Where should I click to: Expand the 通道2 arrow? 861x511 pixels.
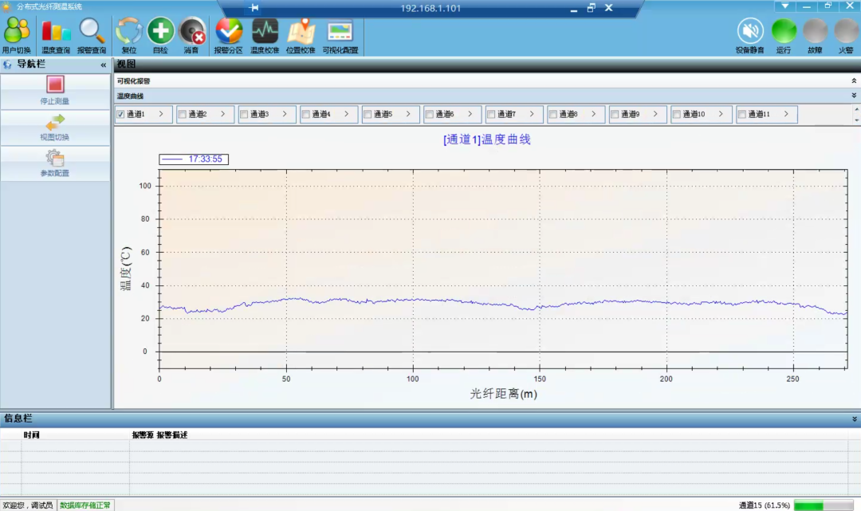click(223, 114)
